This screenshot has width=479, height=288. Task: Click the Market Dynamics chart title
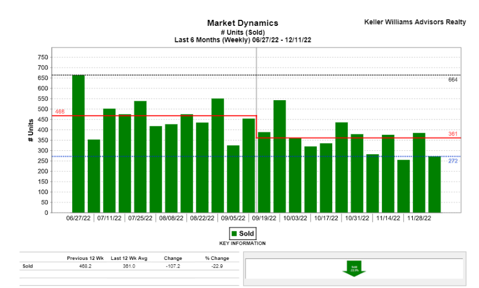pos(243,23)
